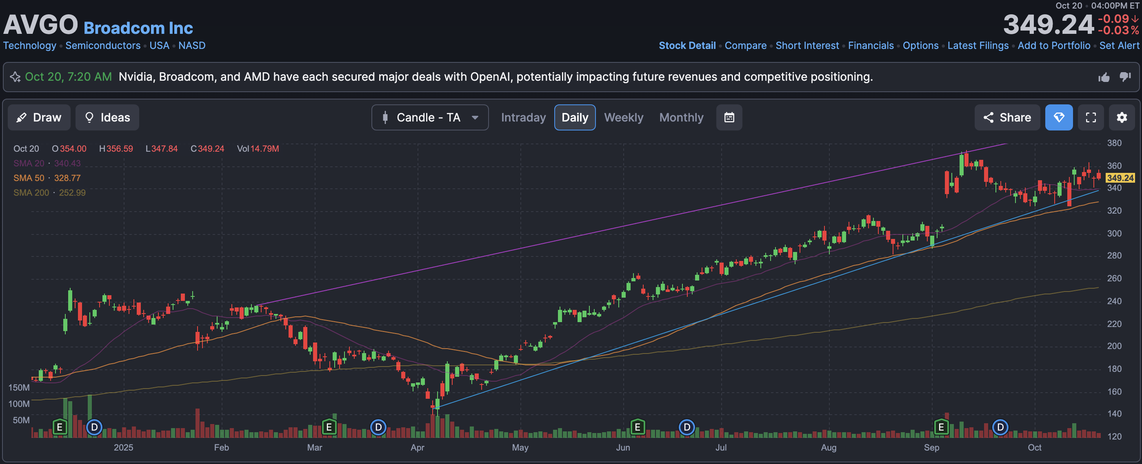Click the September earnings E marker
This screenshot has height=464, width=1142.
pyautogui.click(x=941, y=427)
